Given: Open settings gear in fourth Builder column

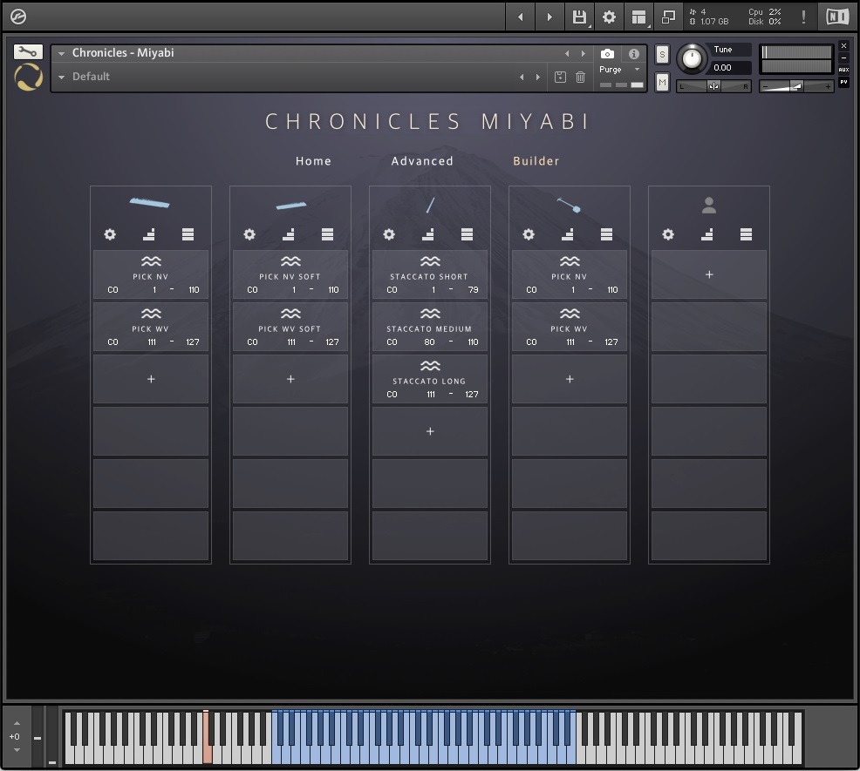Looking at the screenshot, I should click(x=529, y=234).
